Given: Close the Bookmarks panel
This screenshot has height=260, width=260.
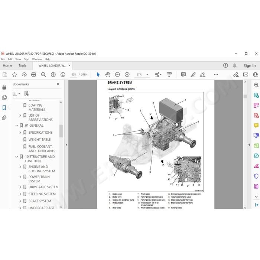Looking at the screenshot, I should [58, 84].
